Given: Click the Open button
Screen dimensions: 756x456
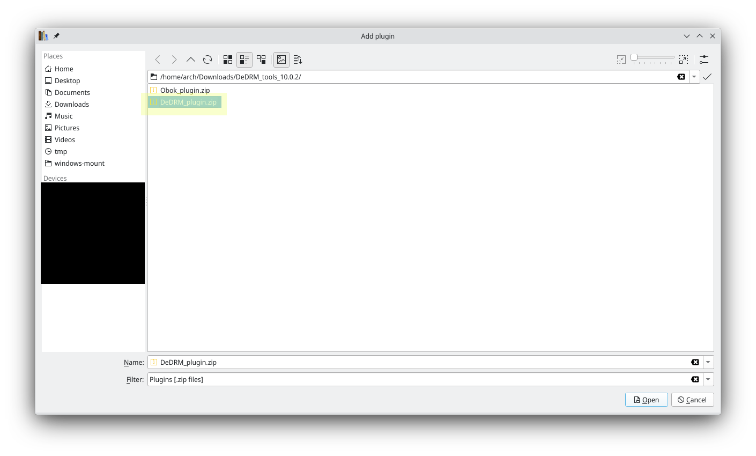Looking at the screenshot, I should [646, 400].
